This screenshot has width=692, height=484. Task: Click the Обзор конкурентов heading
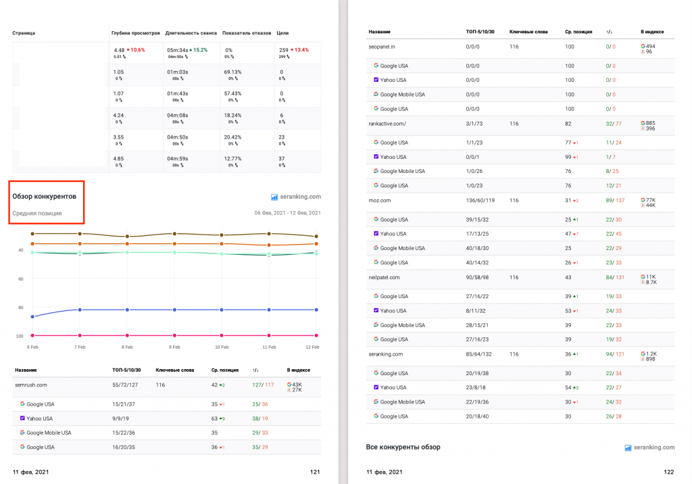pos(44,197)
